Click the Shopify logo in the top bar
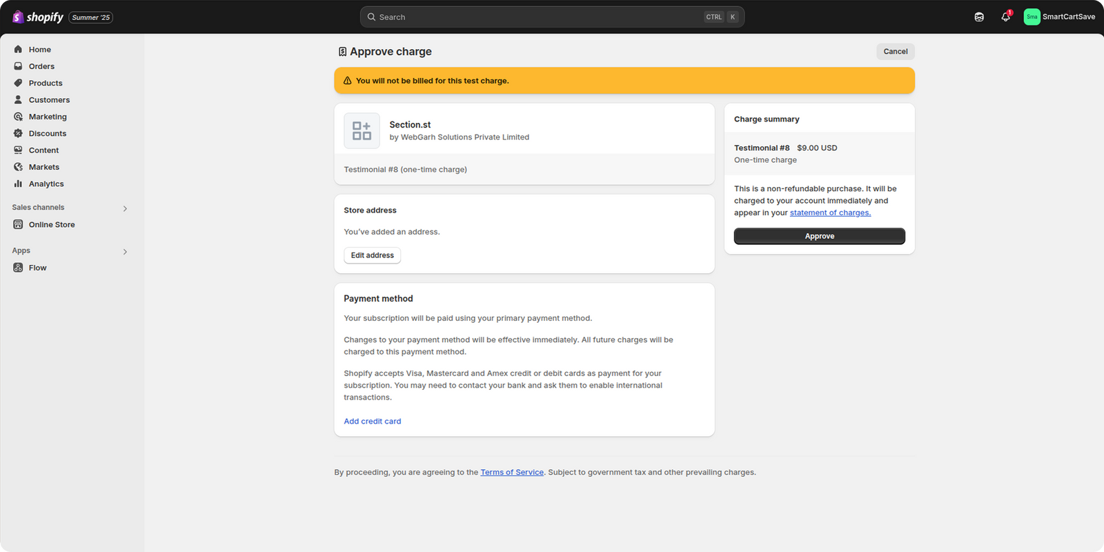1104x552 pixels. pos(38,17)
